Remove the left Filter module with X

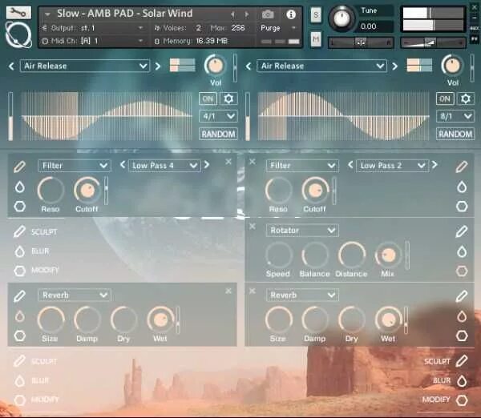(x=228, y=162)
